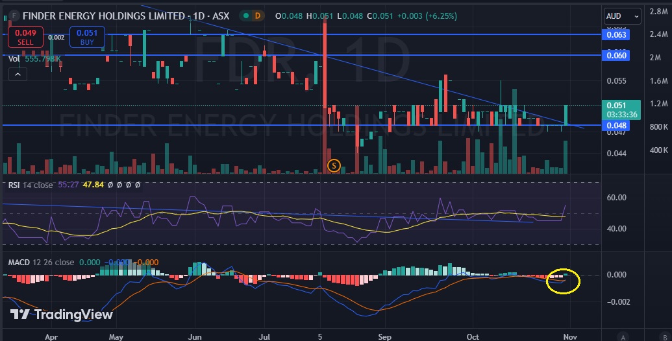Click the 60.00 RSI axis label
The height and width of the screenshot is (341, 672).
[x=617, y=198]
